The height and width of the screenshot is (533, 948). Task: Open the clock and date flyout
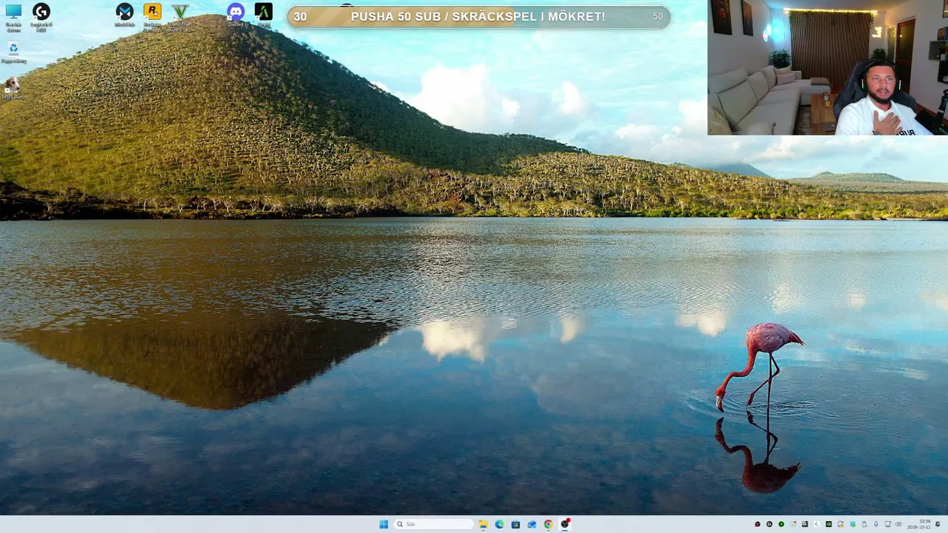tap(919, 524)
